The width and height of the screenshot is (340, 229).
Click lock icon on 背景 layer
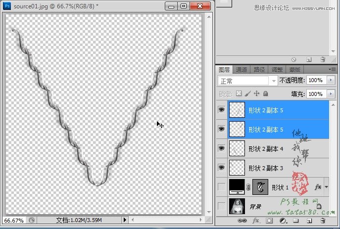319,206
